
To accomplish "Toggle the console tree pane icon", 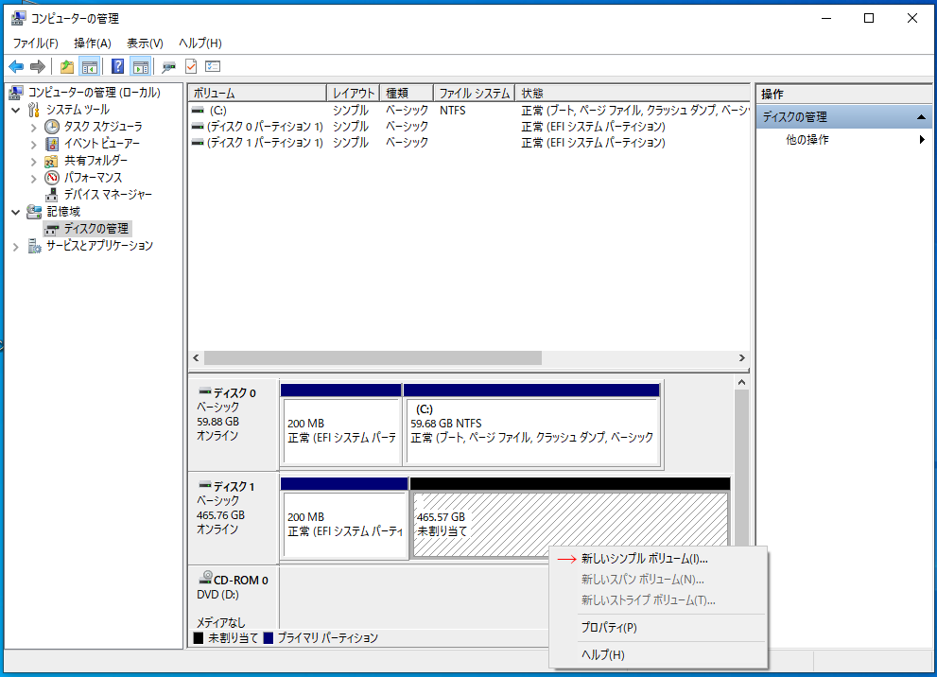I will (x=89, y=66).
